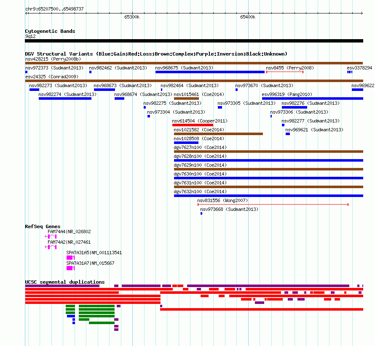Open the nsv982462 (Sudmant2013) variant
Screen dimensions: 375x346
(x=118, y=68)
